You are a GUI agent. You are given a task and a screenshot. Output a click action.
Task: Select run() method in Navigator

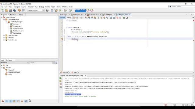click(x=10, y=74)
